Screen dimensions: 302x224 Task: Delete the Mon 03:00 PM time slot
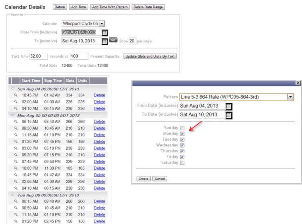point(99,148)
